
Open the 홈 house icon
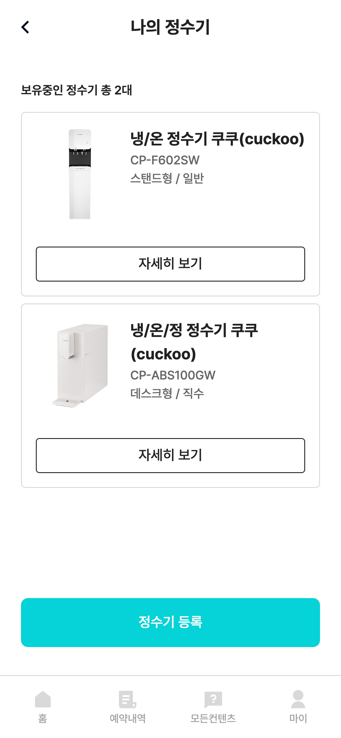[43, 699]
